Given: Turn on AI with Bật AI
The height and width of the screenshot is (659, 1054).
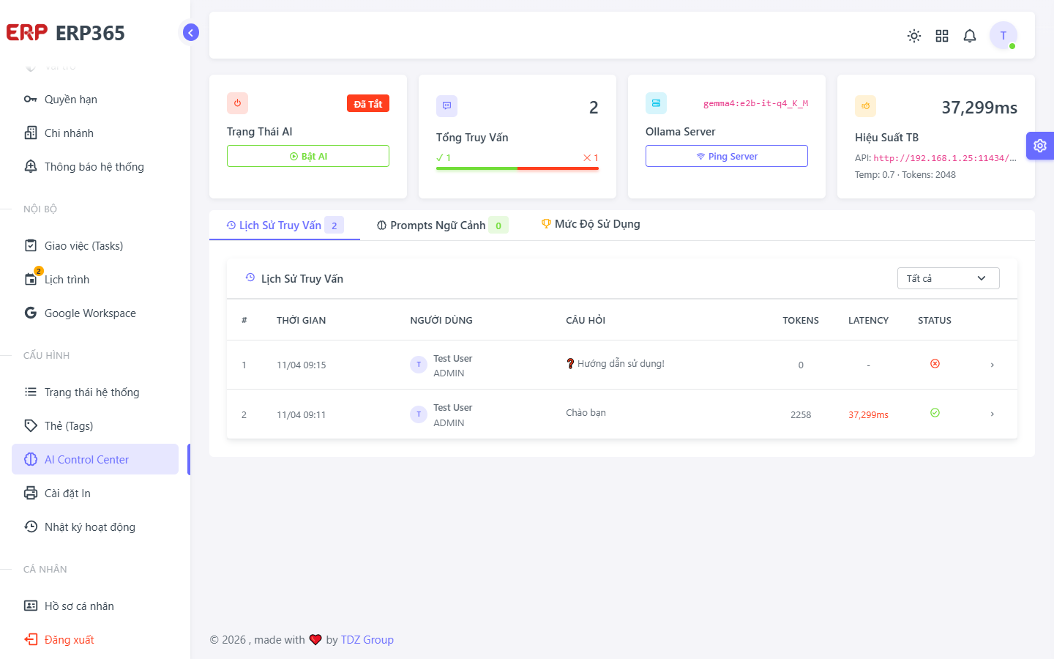Looking at the screenshot, I should click(x=308, y=156).
